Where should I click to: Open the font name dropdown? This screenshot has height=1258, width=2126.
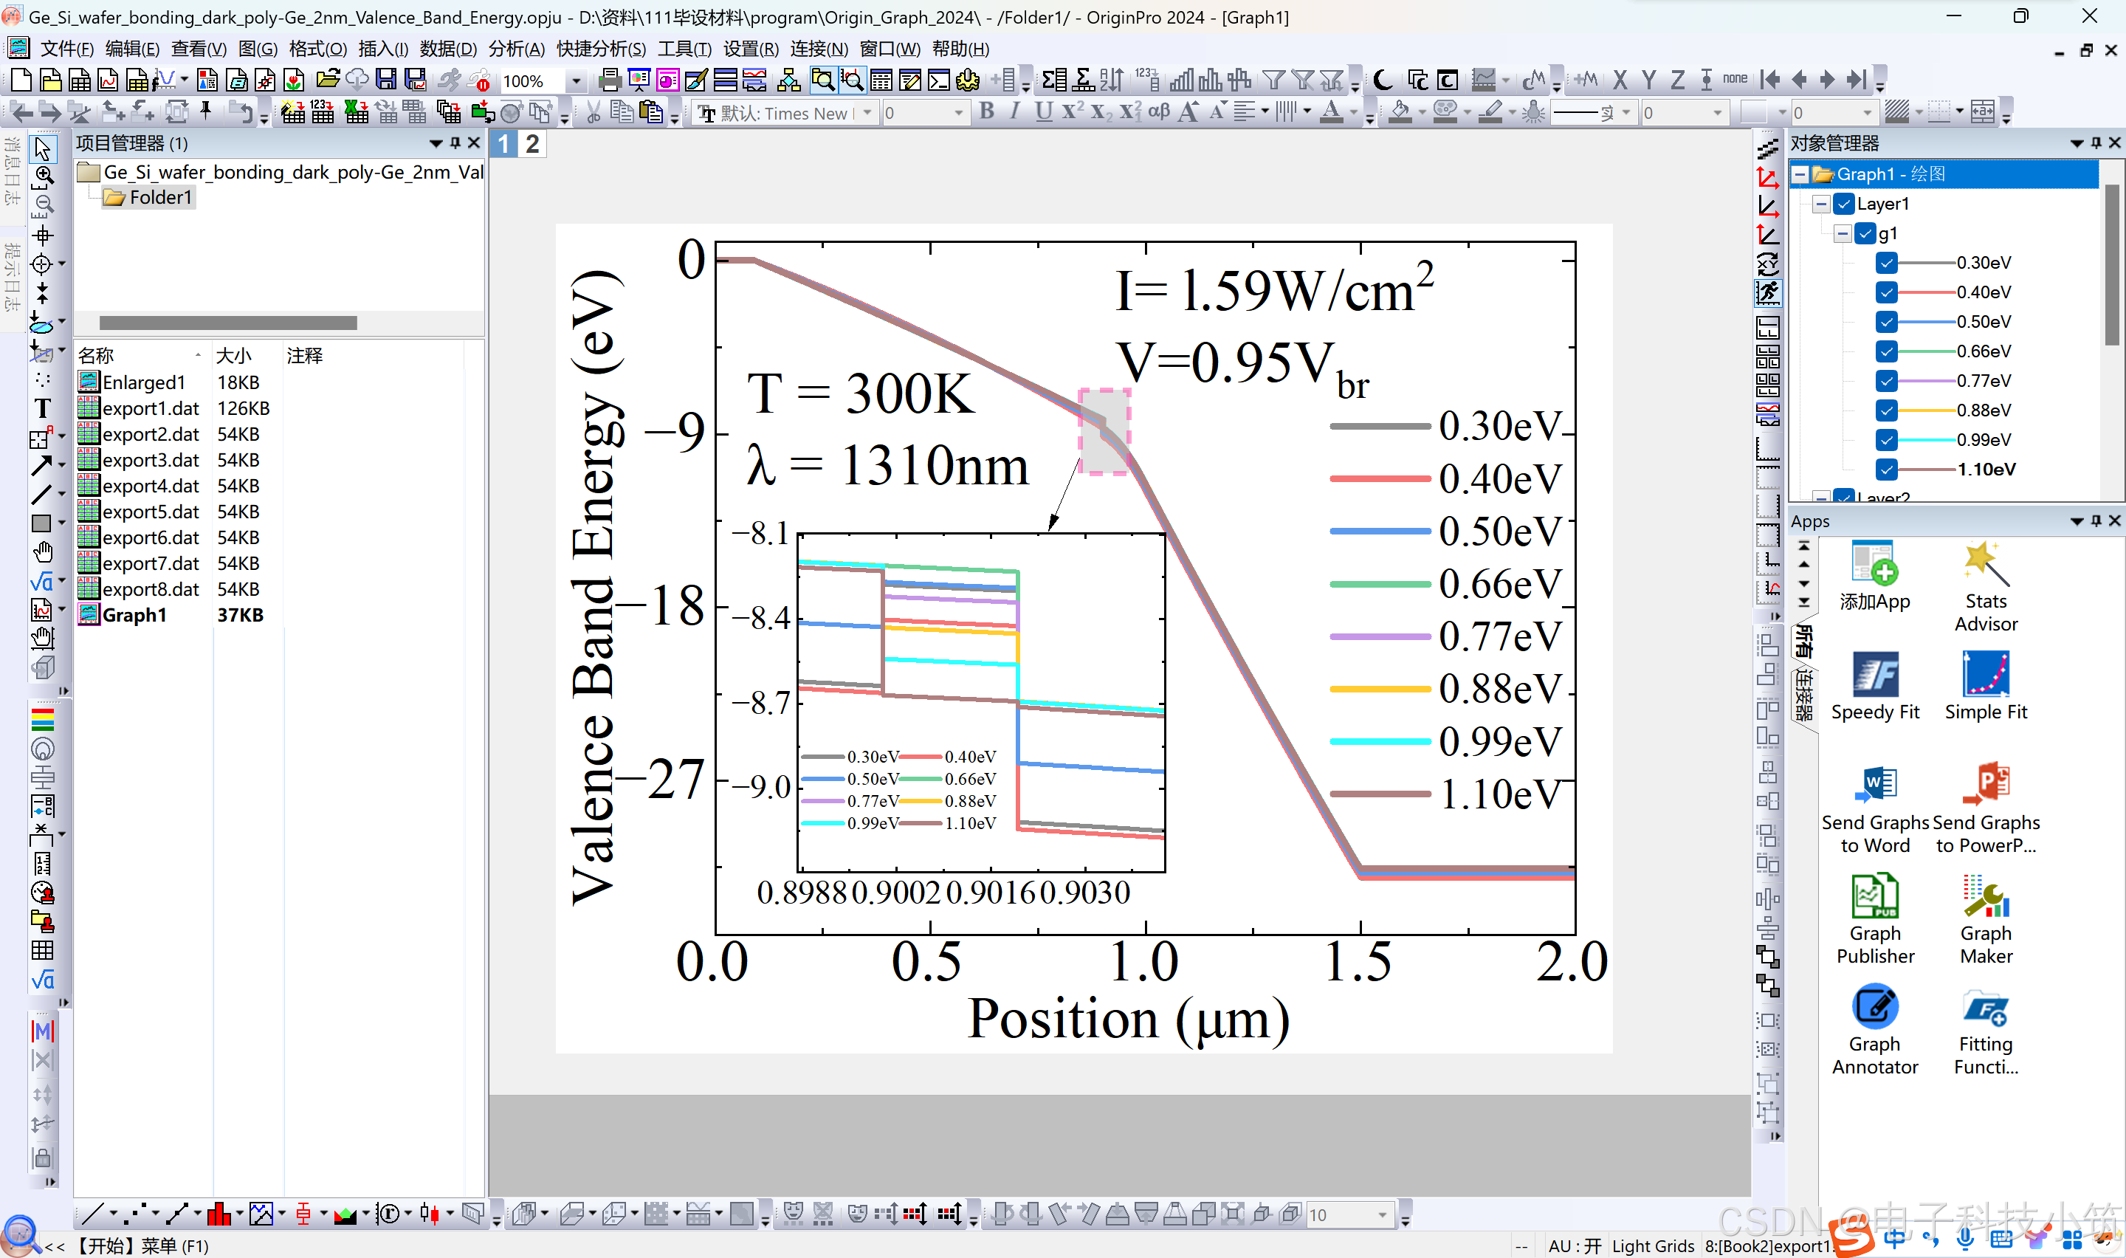(867, 113)
